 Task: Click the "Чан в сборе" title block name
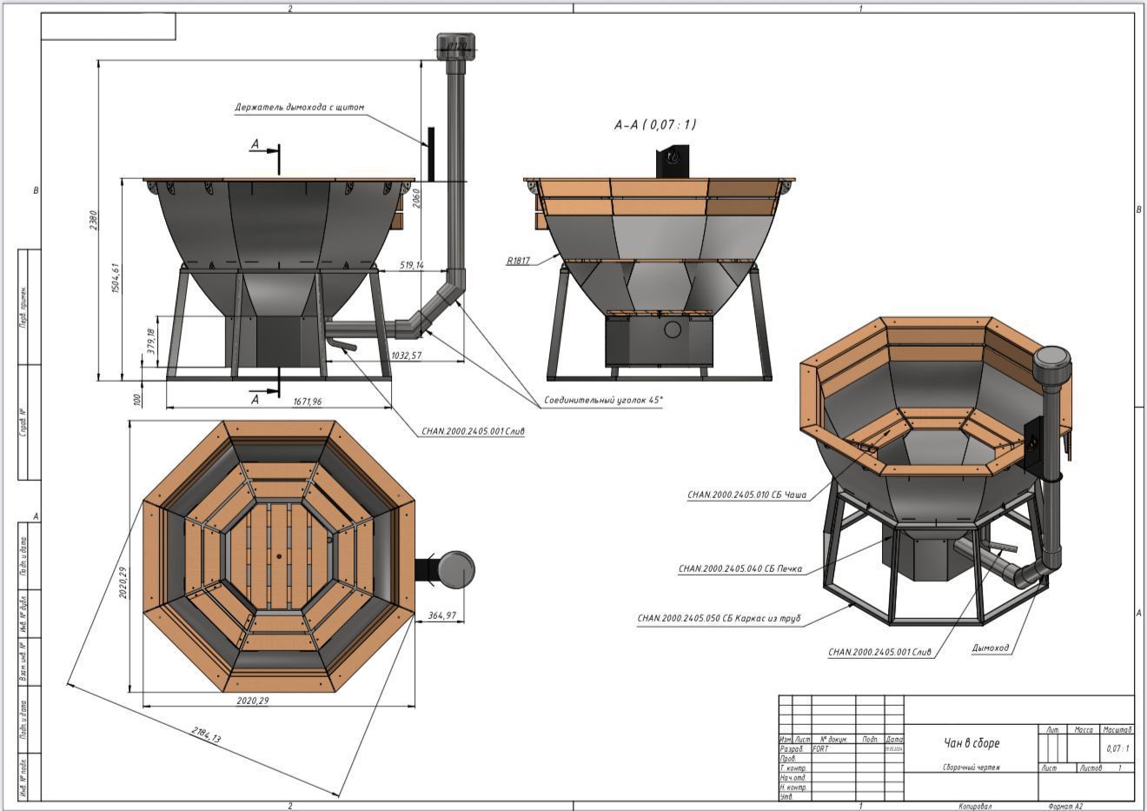tap(971, 743)
